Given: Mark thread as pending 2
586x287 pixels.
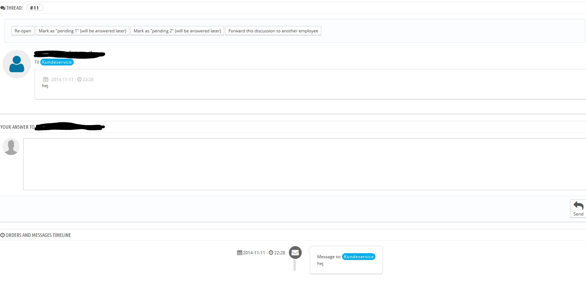Looking at the screenshot, I should (x=177, y=31).
